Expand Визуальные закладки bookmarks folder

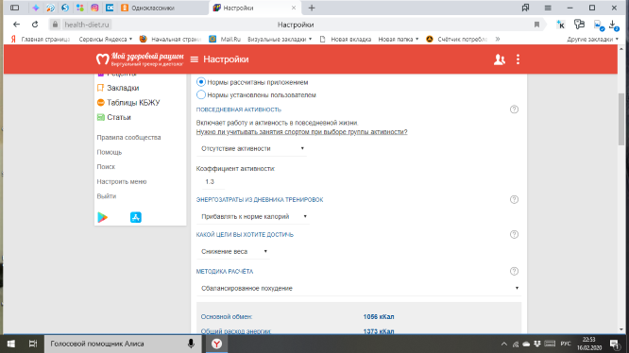[280, 40]
